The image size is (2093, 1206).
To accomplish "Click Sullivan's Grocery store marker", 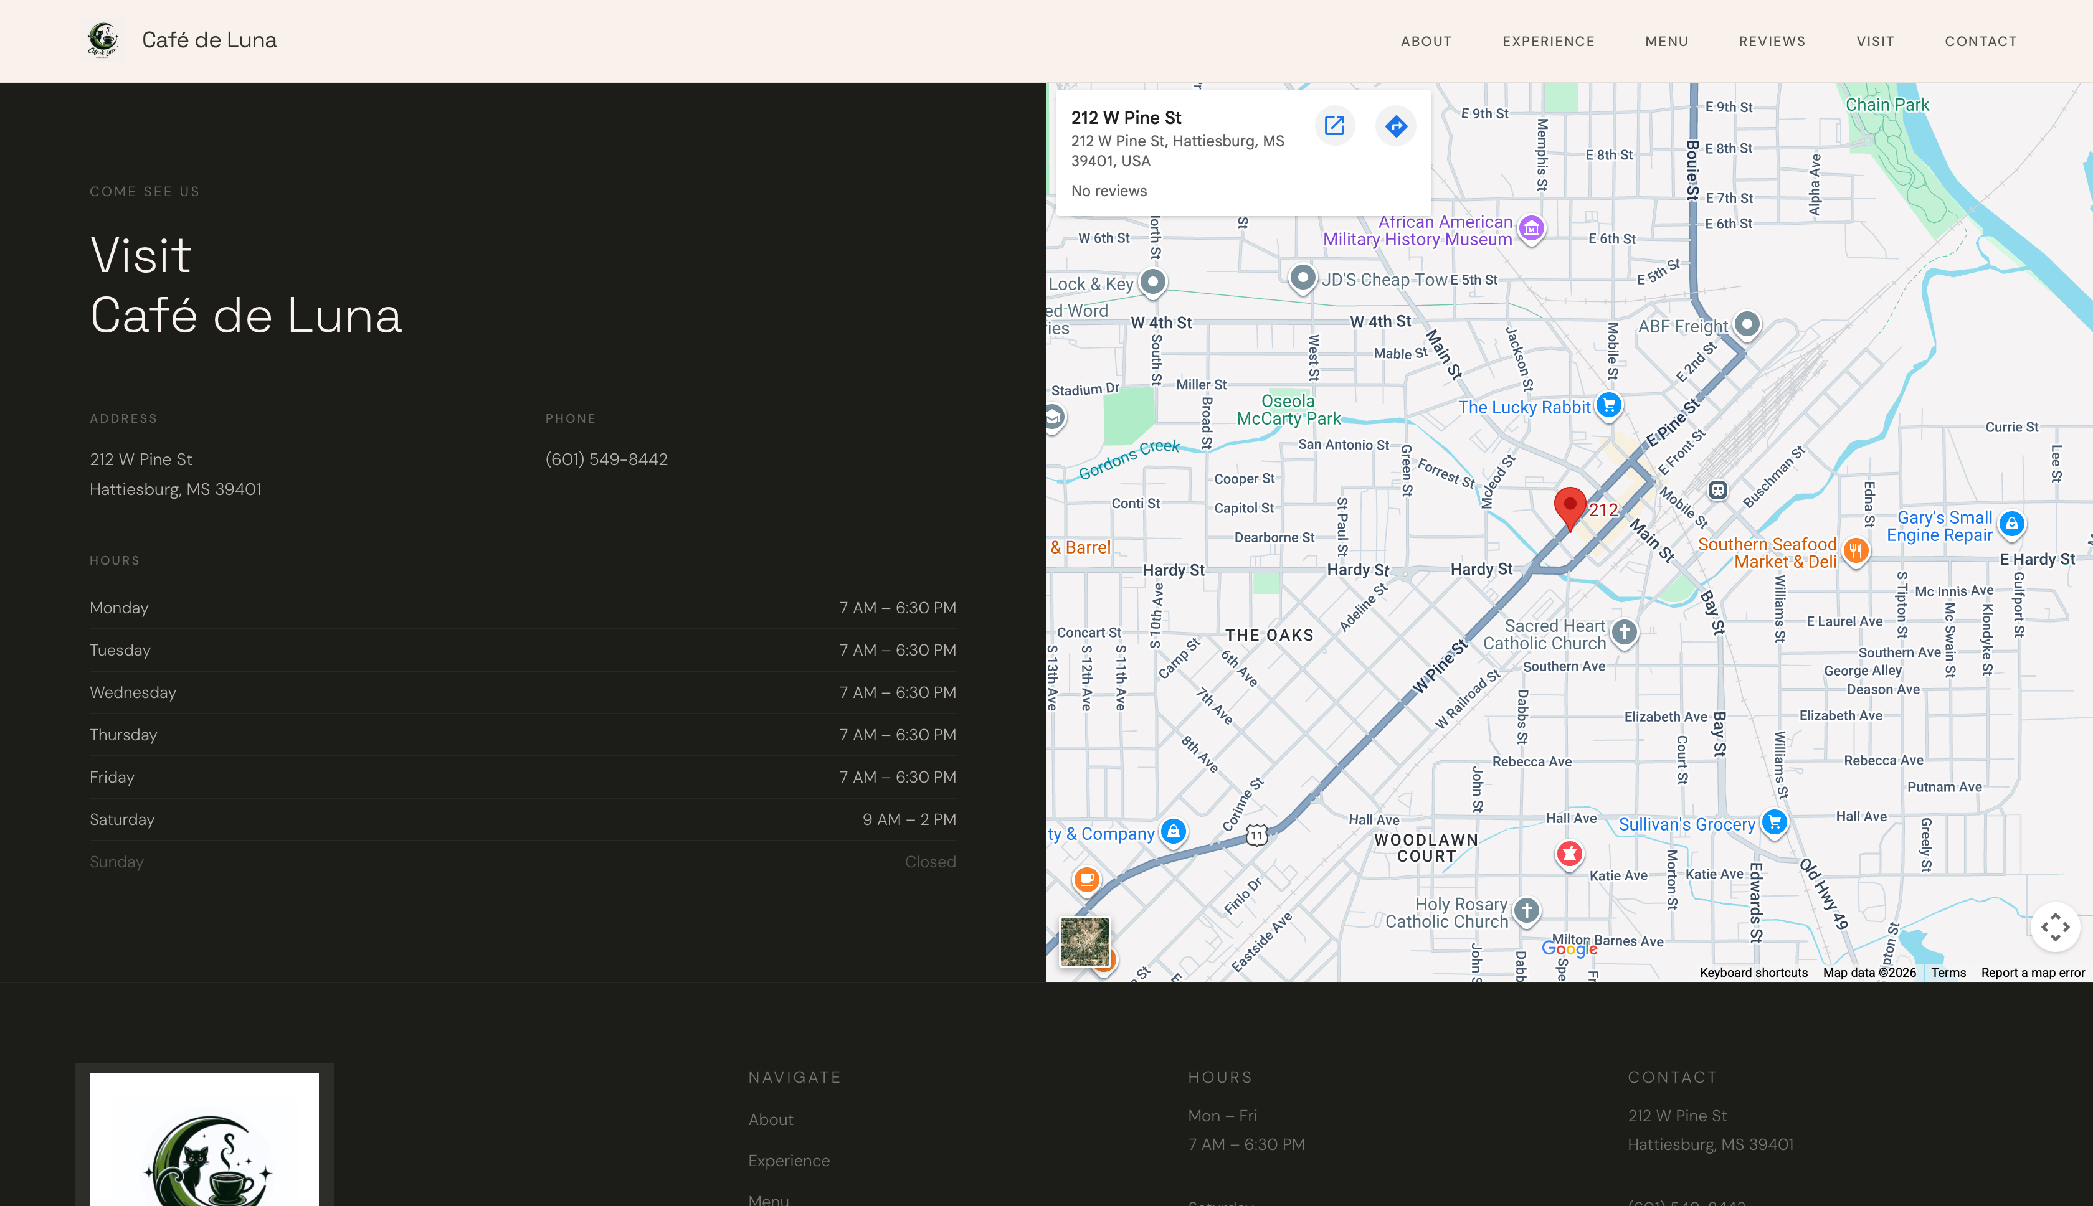I will pos(1773,822).
